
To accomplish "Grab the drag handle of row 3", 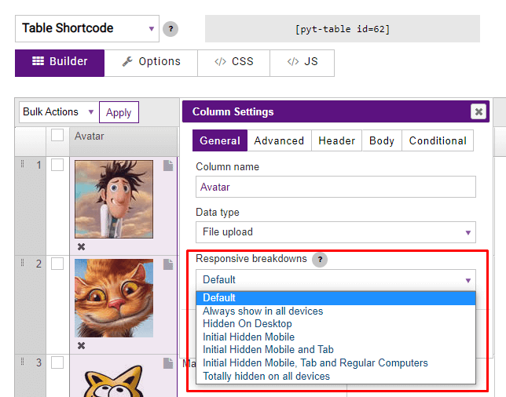I will click(x=22, y=362).
